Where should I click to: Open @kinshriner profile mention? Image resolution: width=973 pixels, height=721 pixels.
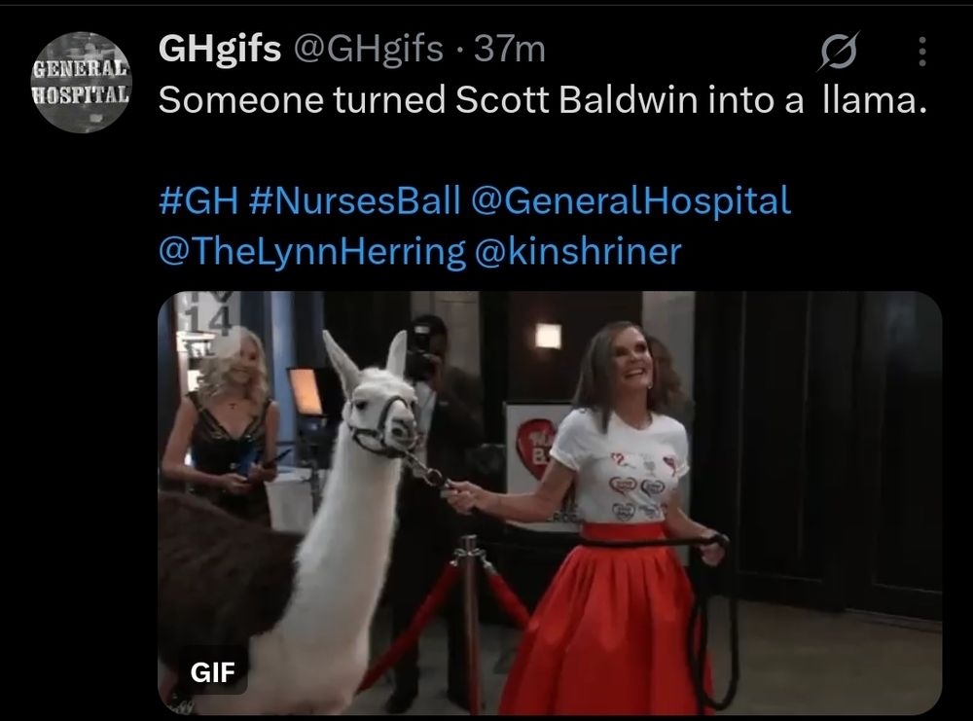578,251
